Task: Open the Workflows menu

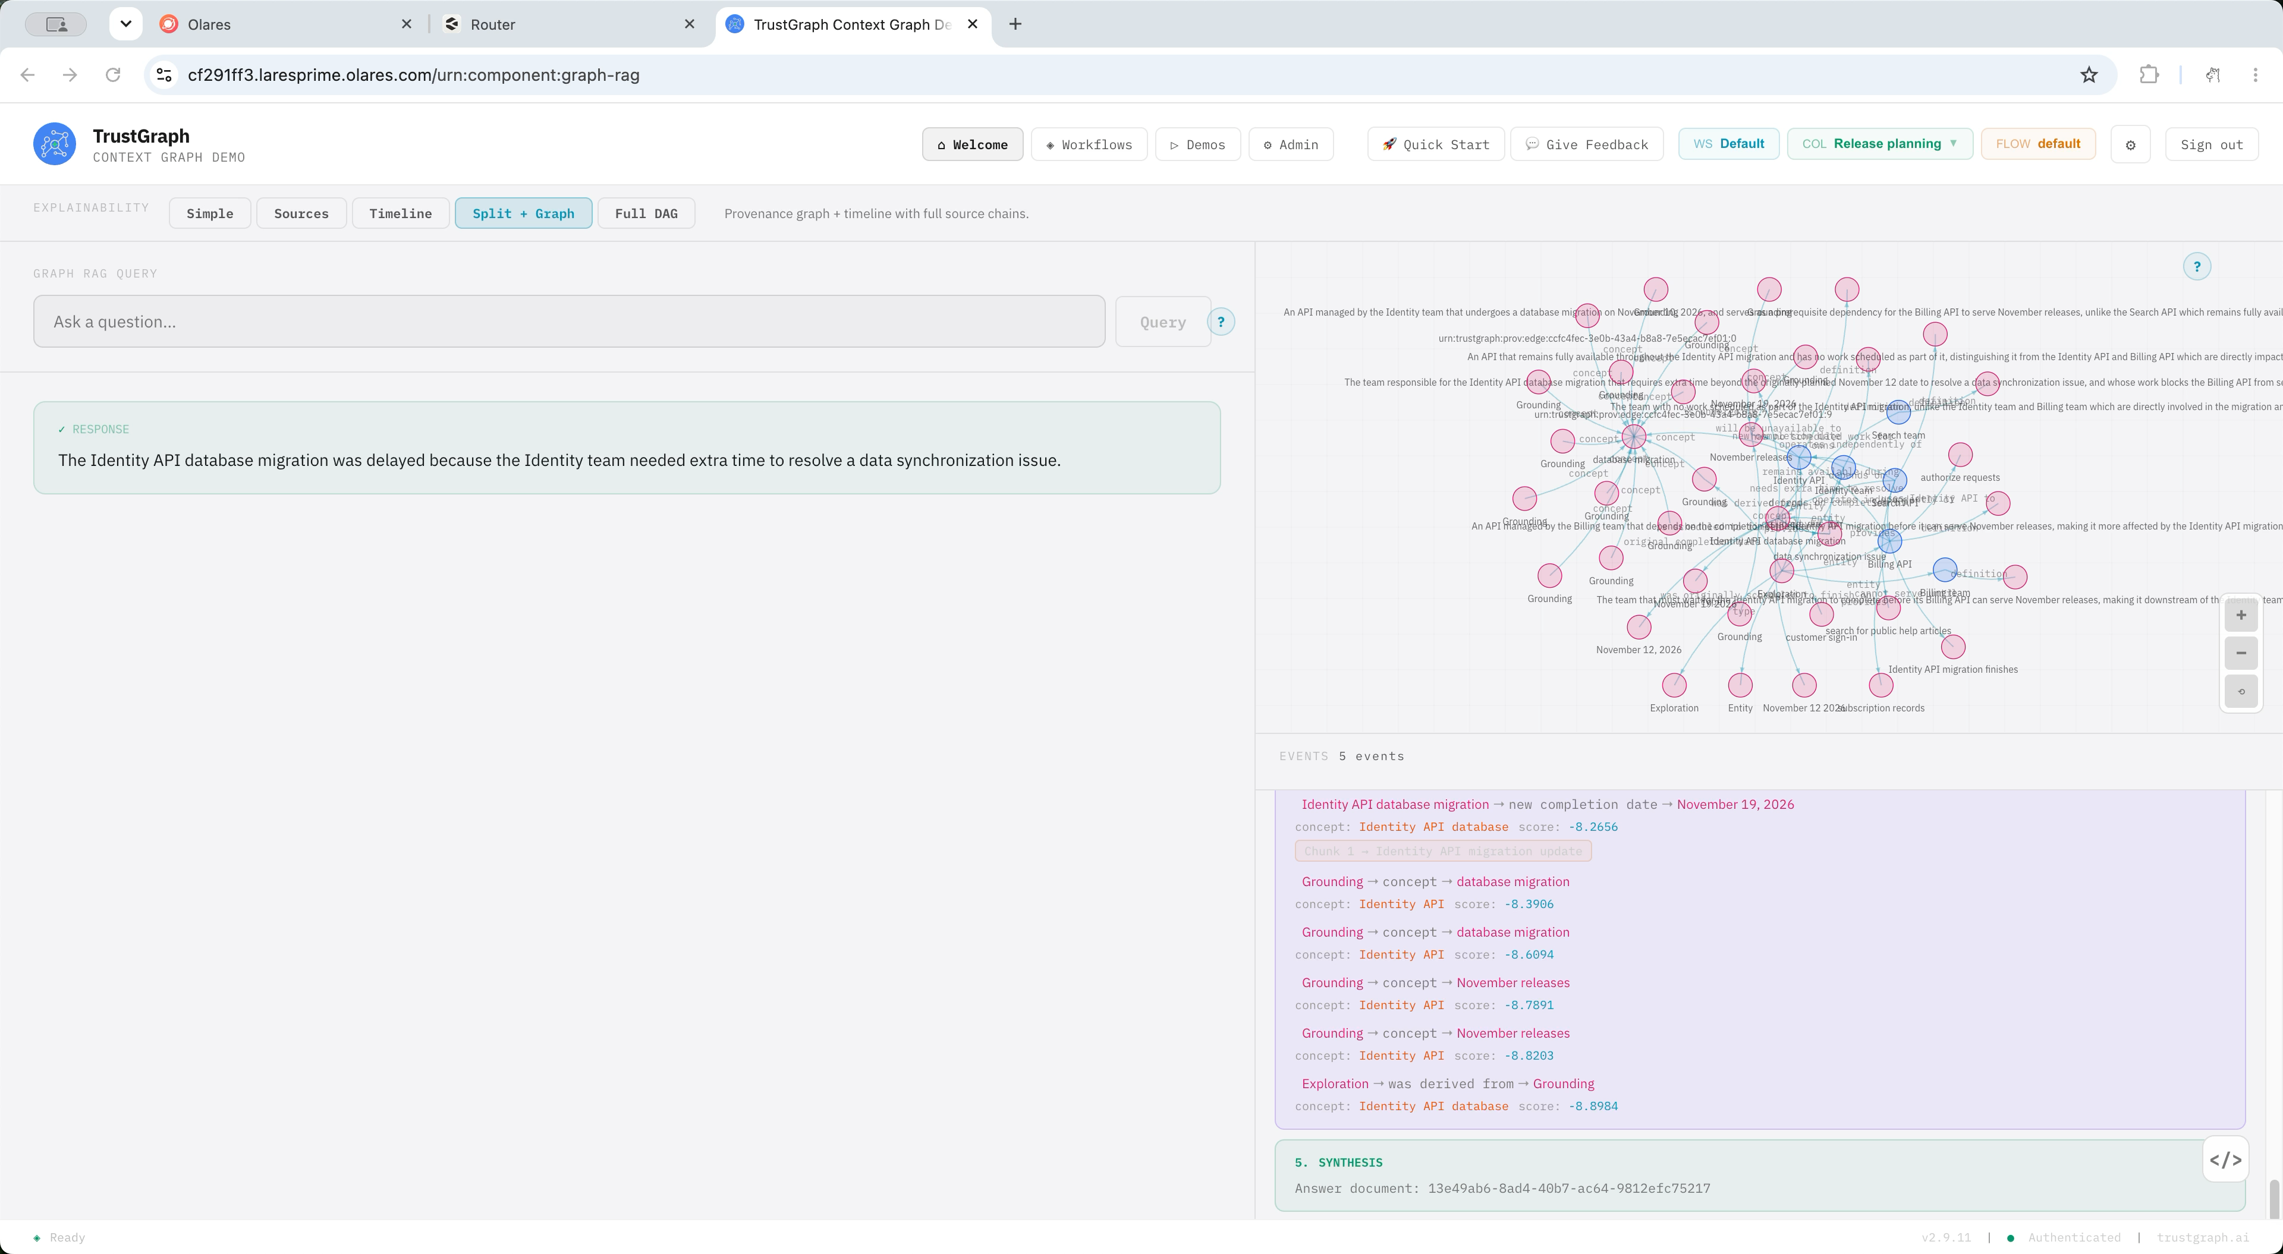Action: (1089, 144)
